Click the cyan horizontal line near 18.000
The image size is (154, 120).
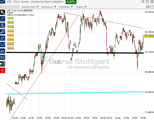[x=75, y=93]
